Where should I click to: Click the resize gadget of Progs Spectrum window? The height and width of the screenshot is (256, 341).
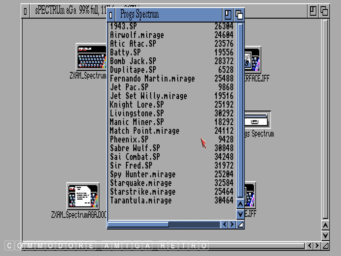240,225
